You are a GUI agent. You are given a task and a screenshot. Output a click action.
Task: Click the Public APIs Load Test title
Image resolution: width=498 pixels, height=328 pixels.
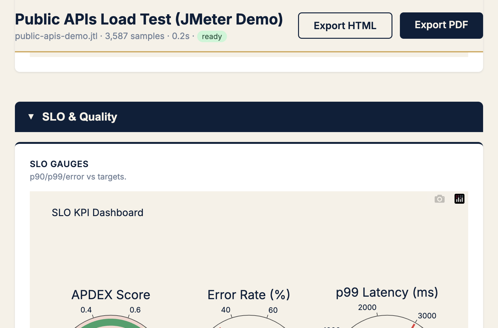point(149,19)
